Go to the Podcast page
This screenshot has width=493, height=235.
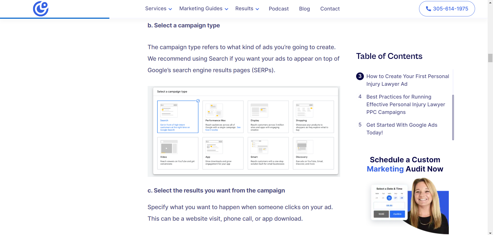click(279, 9)
